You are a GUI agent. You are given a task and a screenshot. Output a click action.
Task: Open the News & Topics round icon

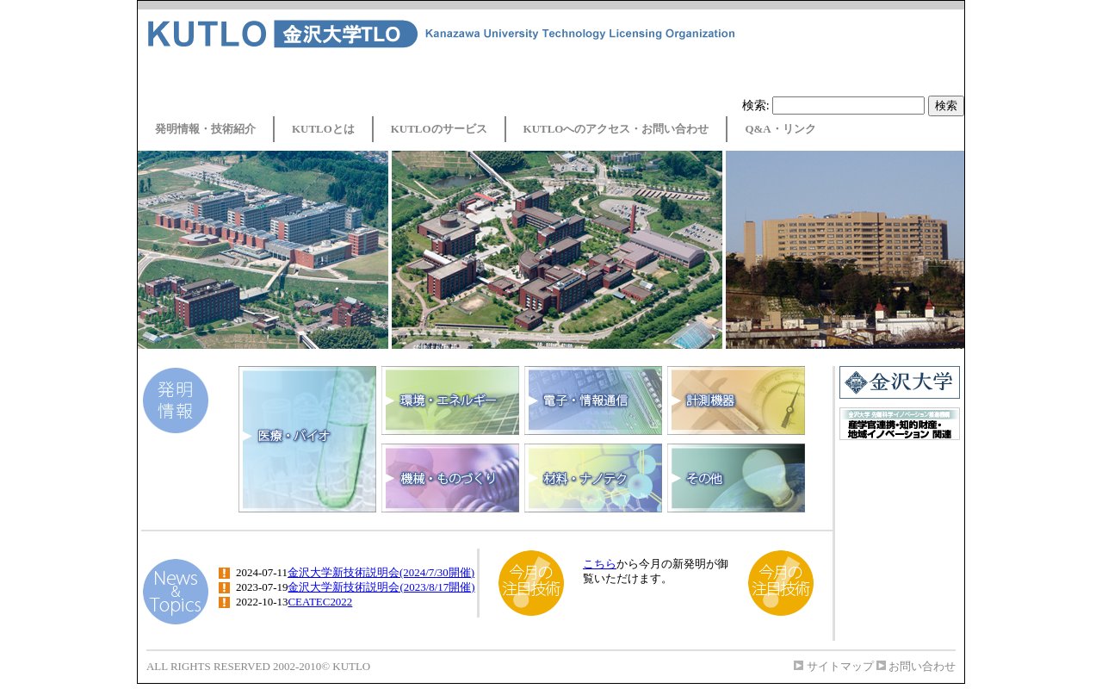pos(176,592)
